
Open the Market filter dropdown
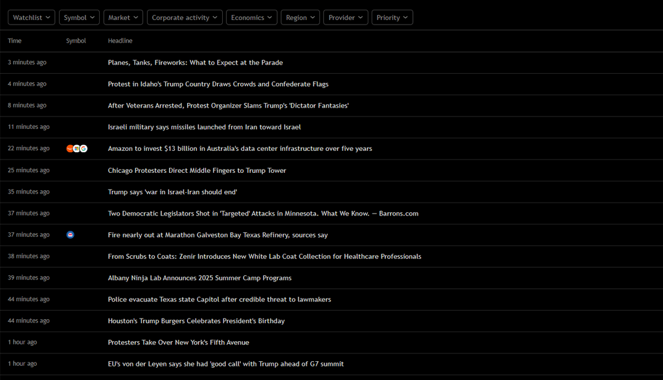pyautogui.click(x=123, y=17)
